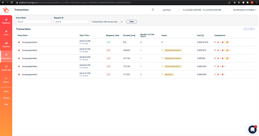Bookmark page with the star icon
The width and height of the screenshot is (259, 136).
point(229,3)
